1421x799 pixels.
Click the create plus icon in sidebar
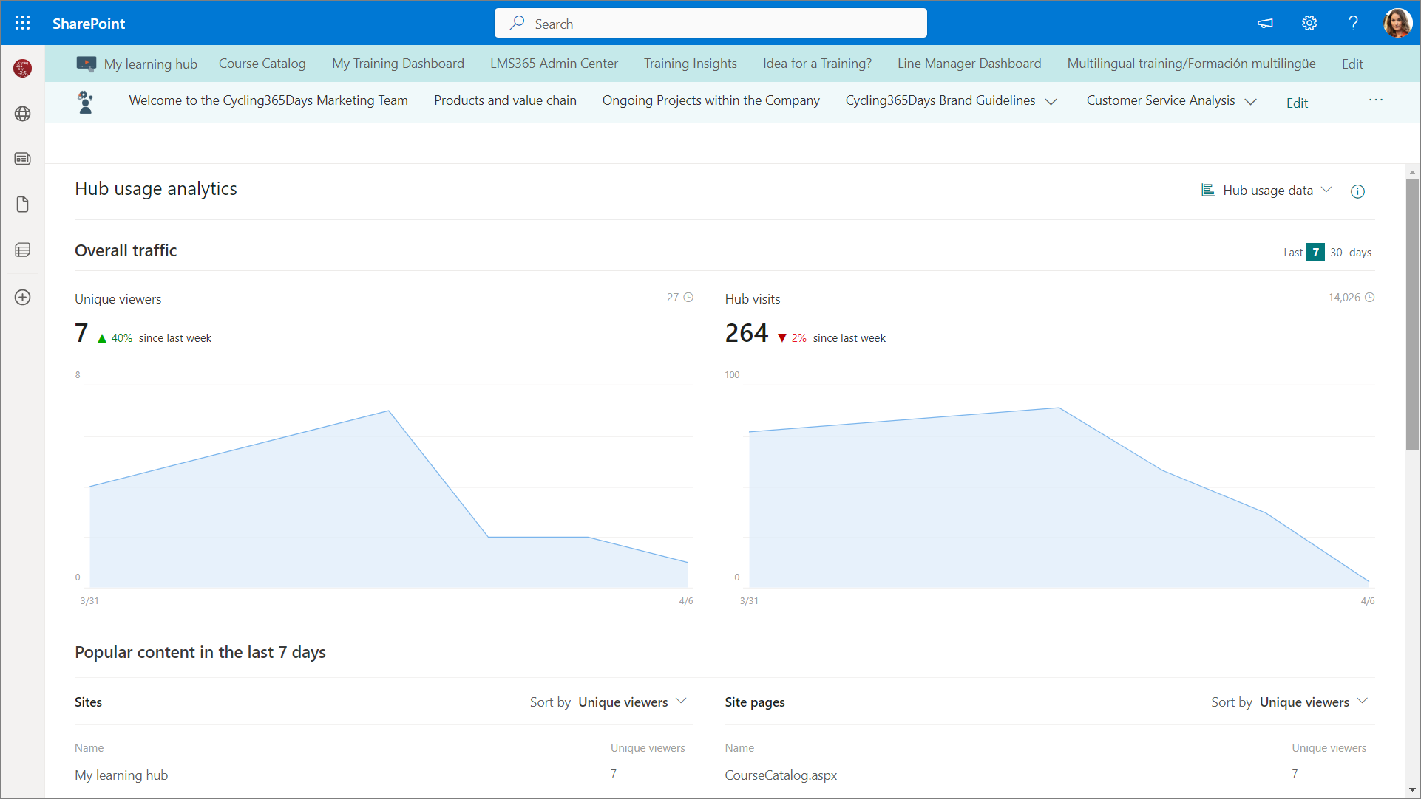coord(22,297)
